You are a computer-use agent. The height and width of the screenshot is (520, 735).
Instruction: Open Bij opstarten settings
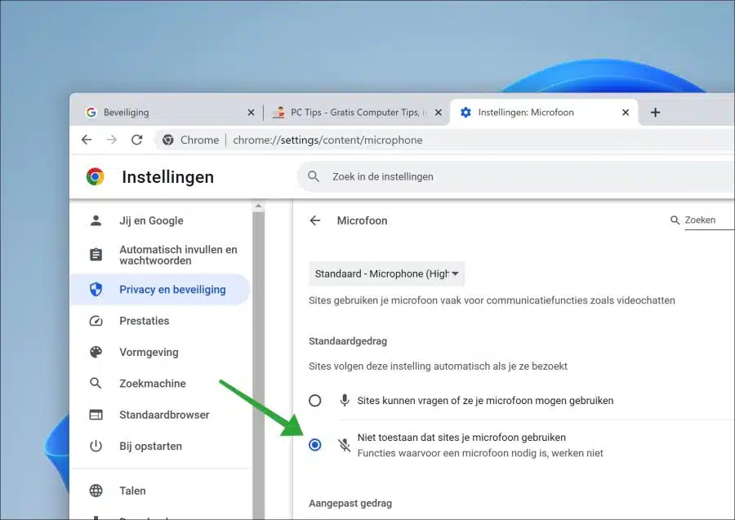coord(159,447)
